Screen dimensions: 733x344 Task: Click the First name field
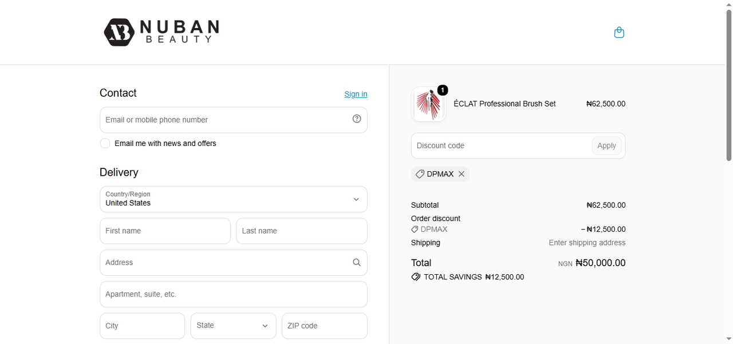[165, 231]
